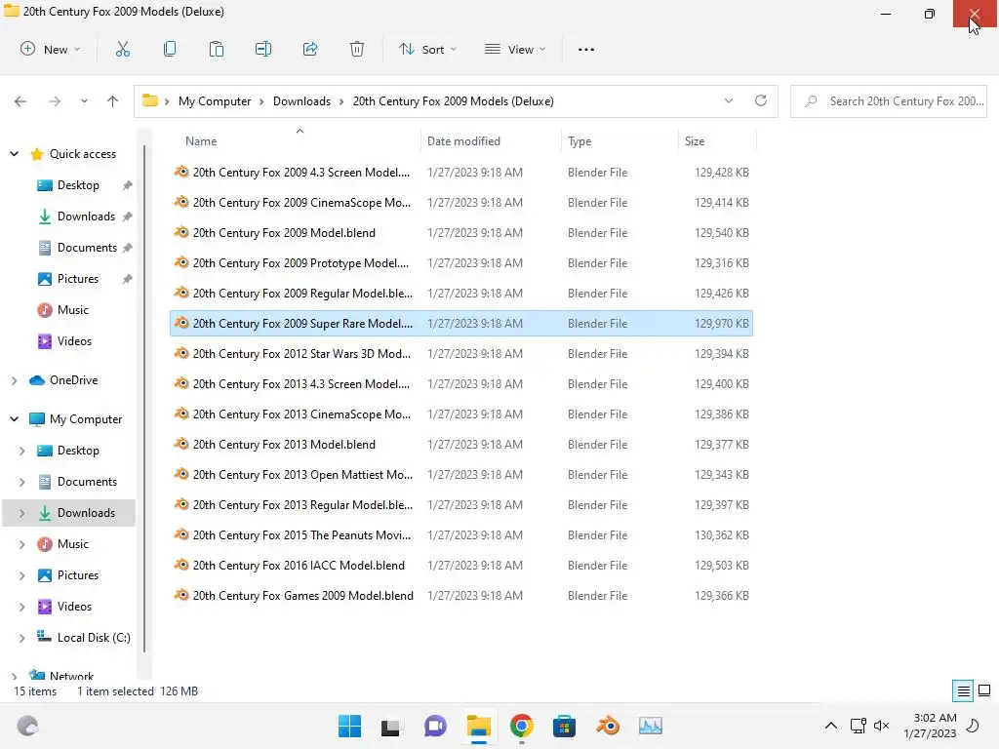Open Windows Start menu
999x749 pixels.
pyautogui.click(x=349, y=726)
